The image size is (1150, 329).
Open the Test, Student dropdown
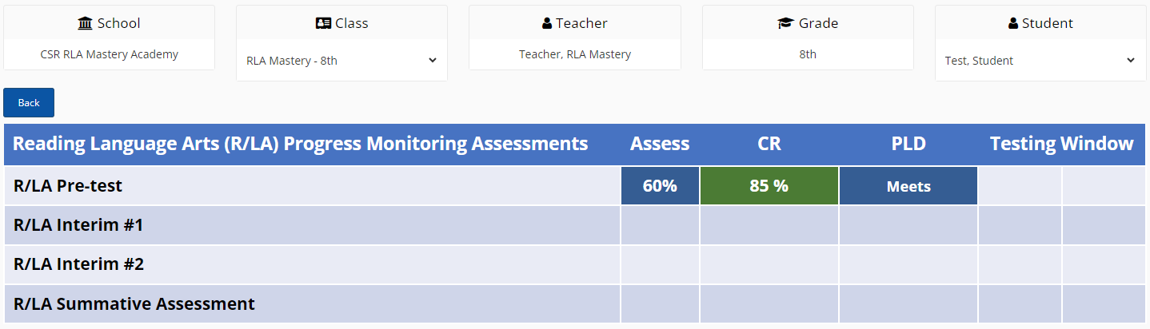click(1040, 60)
